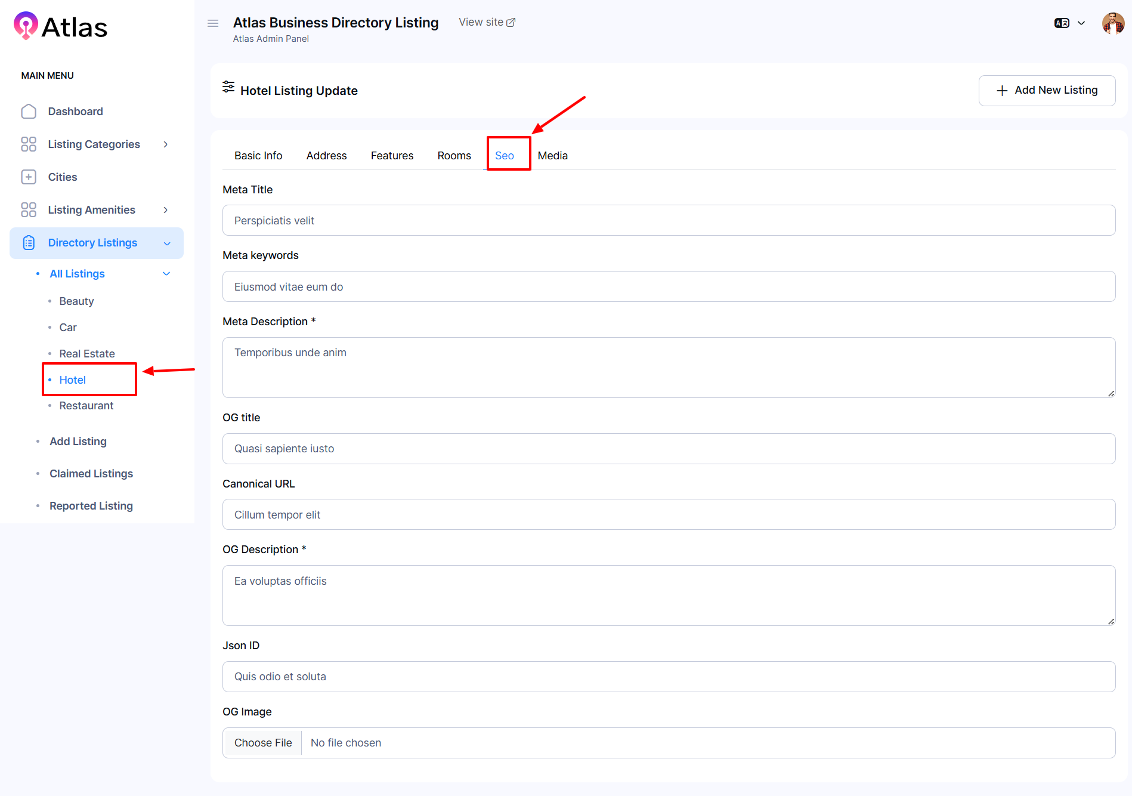Open the Basic Info tab
The height and width of the screenshot is (796, 1132).
pos(258,156)
